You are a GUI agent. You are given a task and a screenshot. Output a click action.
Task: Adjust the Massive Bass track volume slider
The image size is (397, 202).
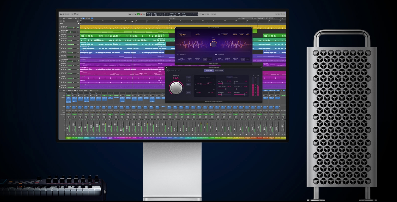(x=72, y=40)
